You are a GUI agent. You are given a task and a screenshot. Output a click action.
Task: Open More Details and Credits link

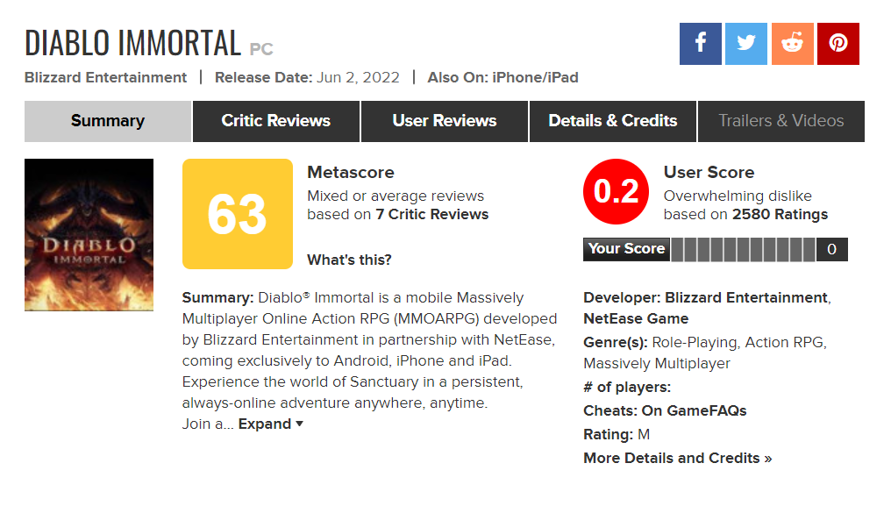[677, 458]
